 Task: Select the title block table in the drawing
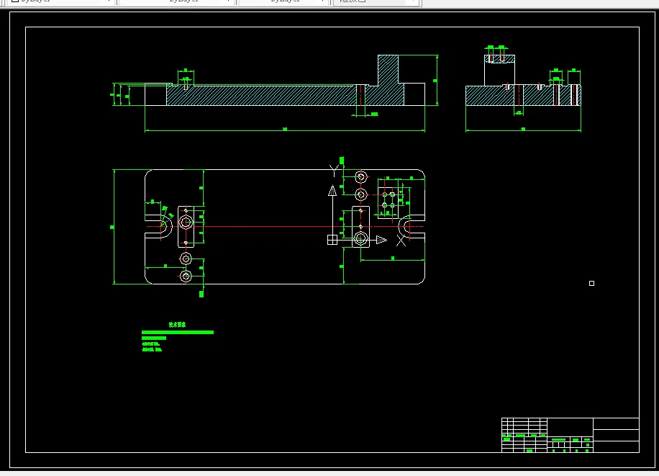571,435
